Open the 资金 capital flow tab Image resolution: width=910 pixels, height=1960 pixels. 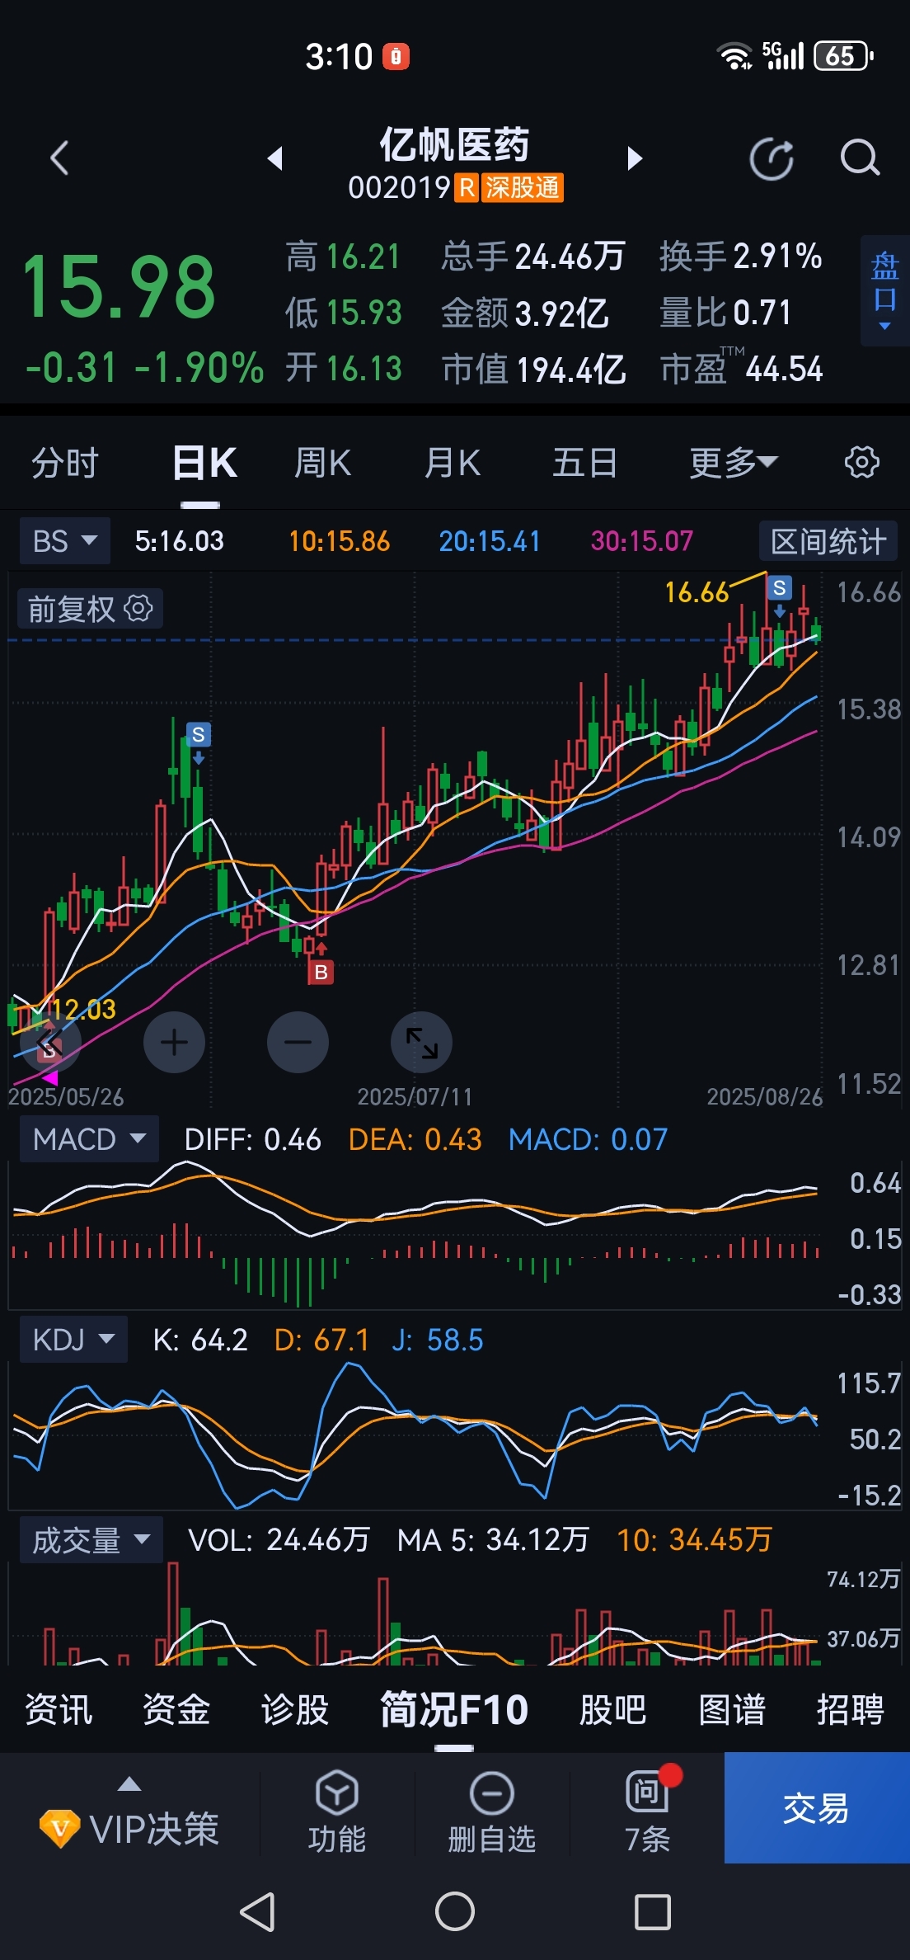click(x=176, y=1709)
